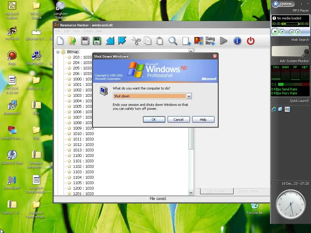Collapse the Web Search sidebar tile
Image resolution: width=311 pixels, height=233 pixels.
click(272, 39)
